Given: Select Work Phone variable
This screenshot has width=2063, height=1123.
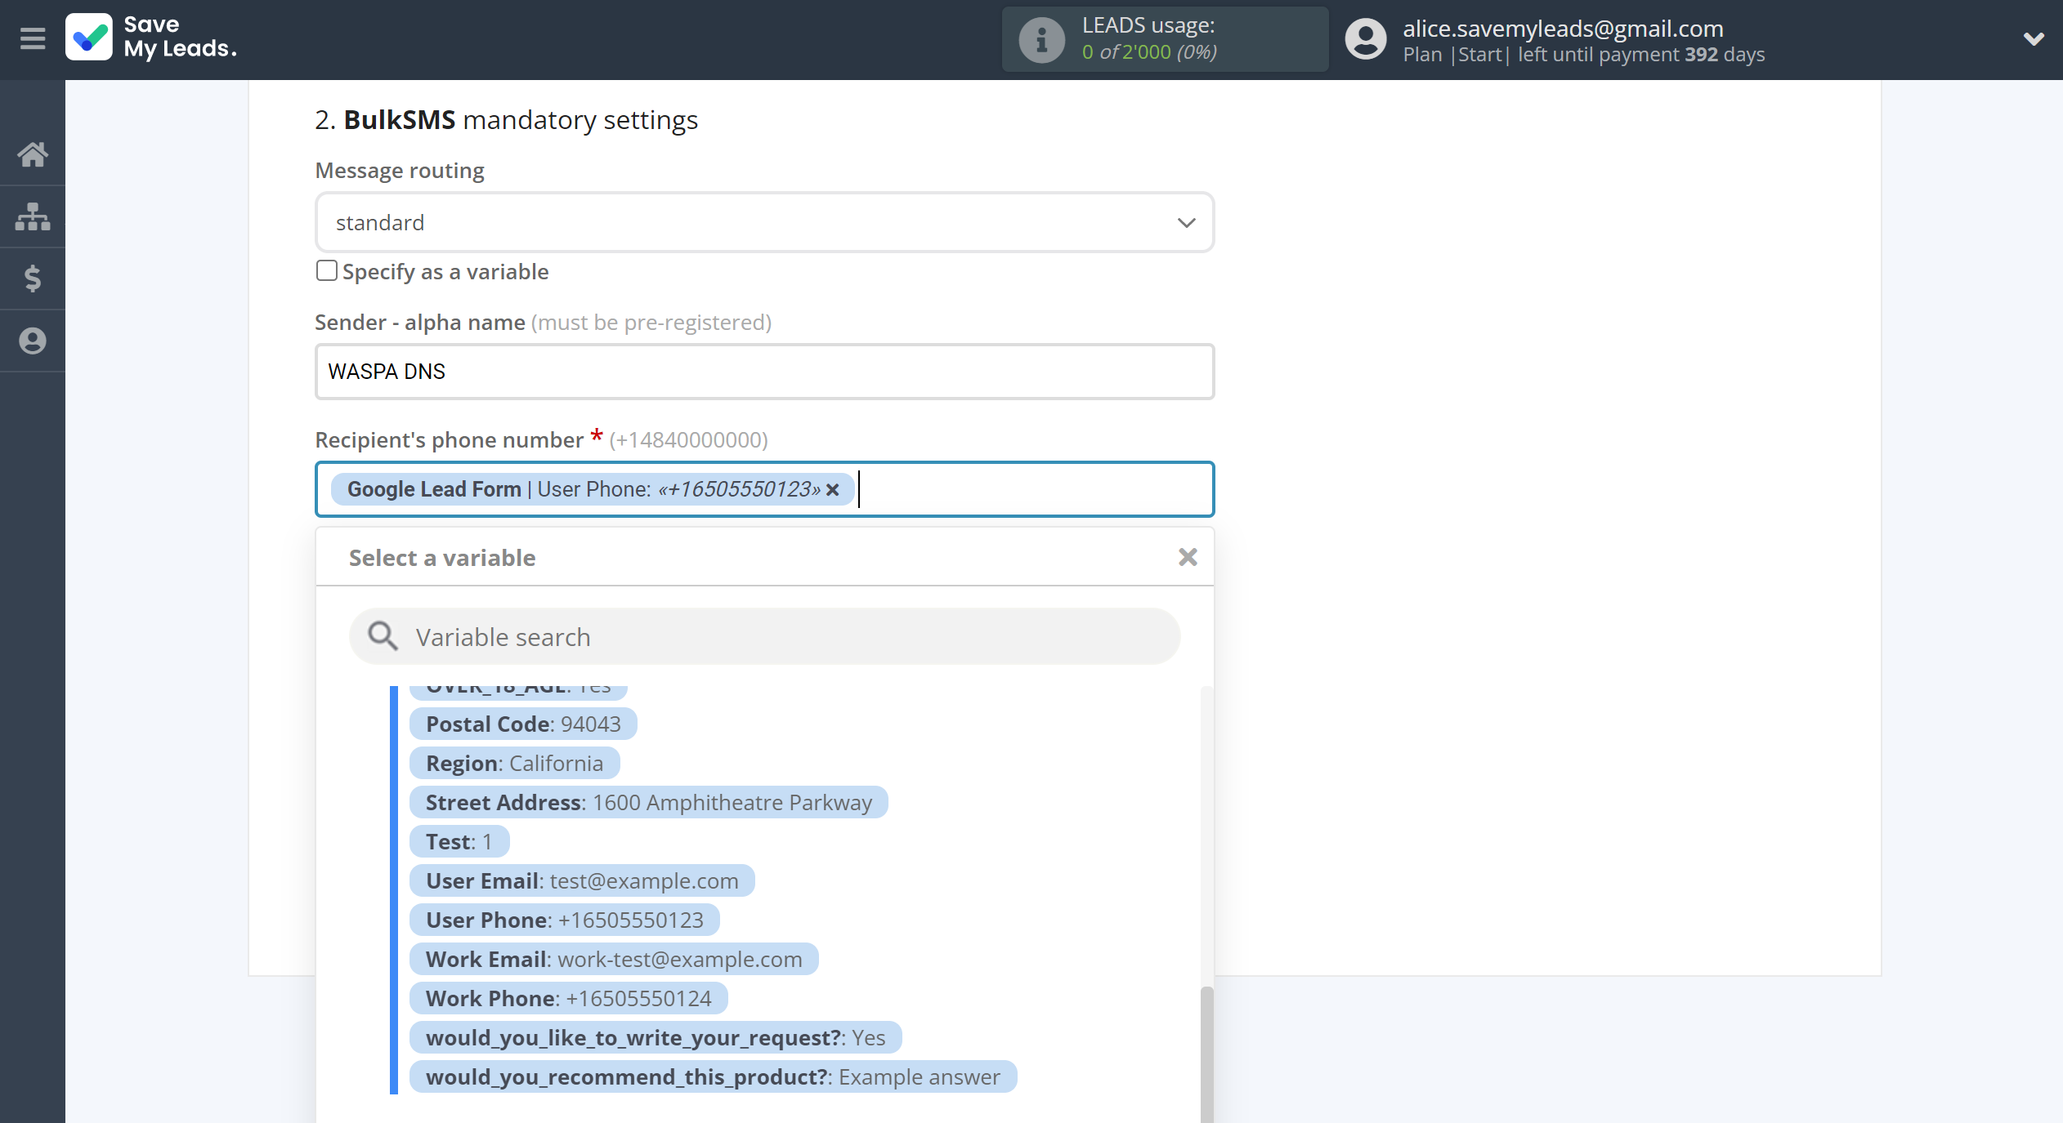Looking at the screenshot, I should tap(569, 999).
